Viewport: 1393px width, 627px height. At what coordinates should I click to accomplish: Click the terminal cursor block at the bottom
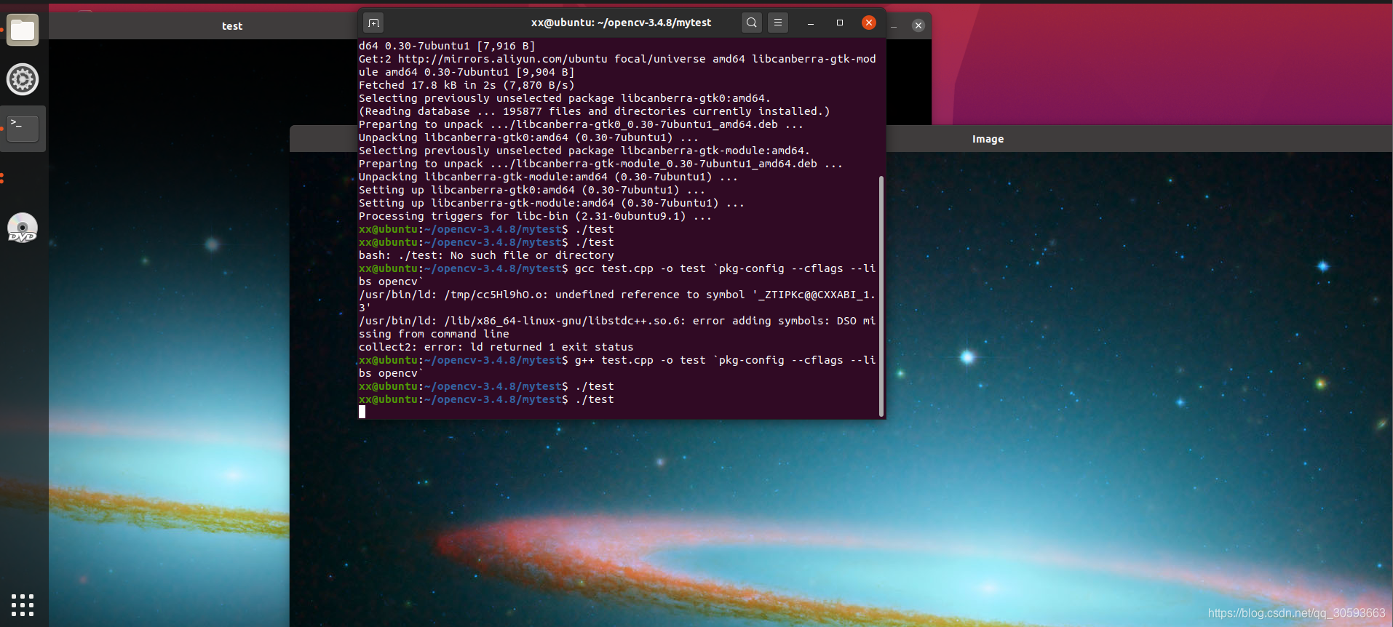(x=362, y=412)
